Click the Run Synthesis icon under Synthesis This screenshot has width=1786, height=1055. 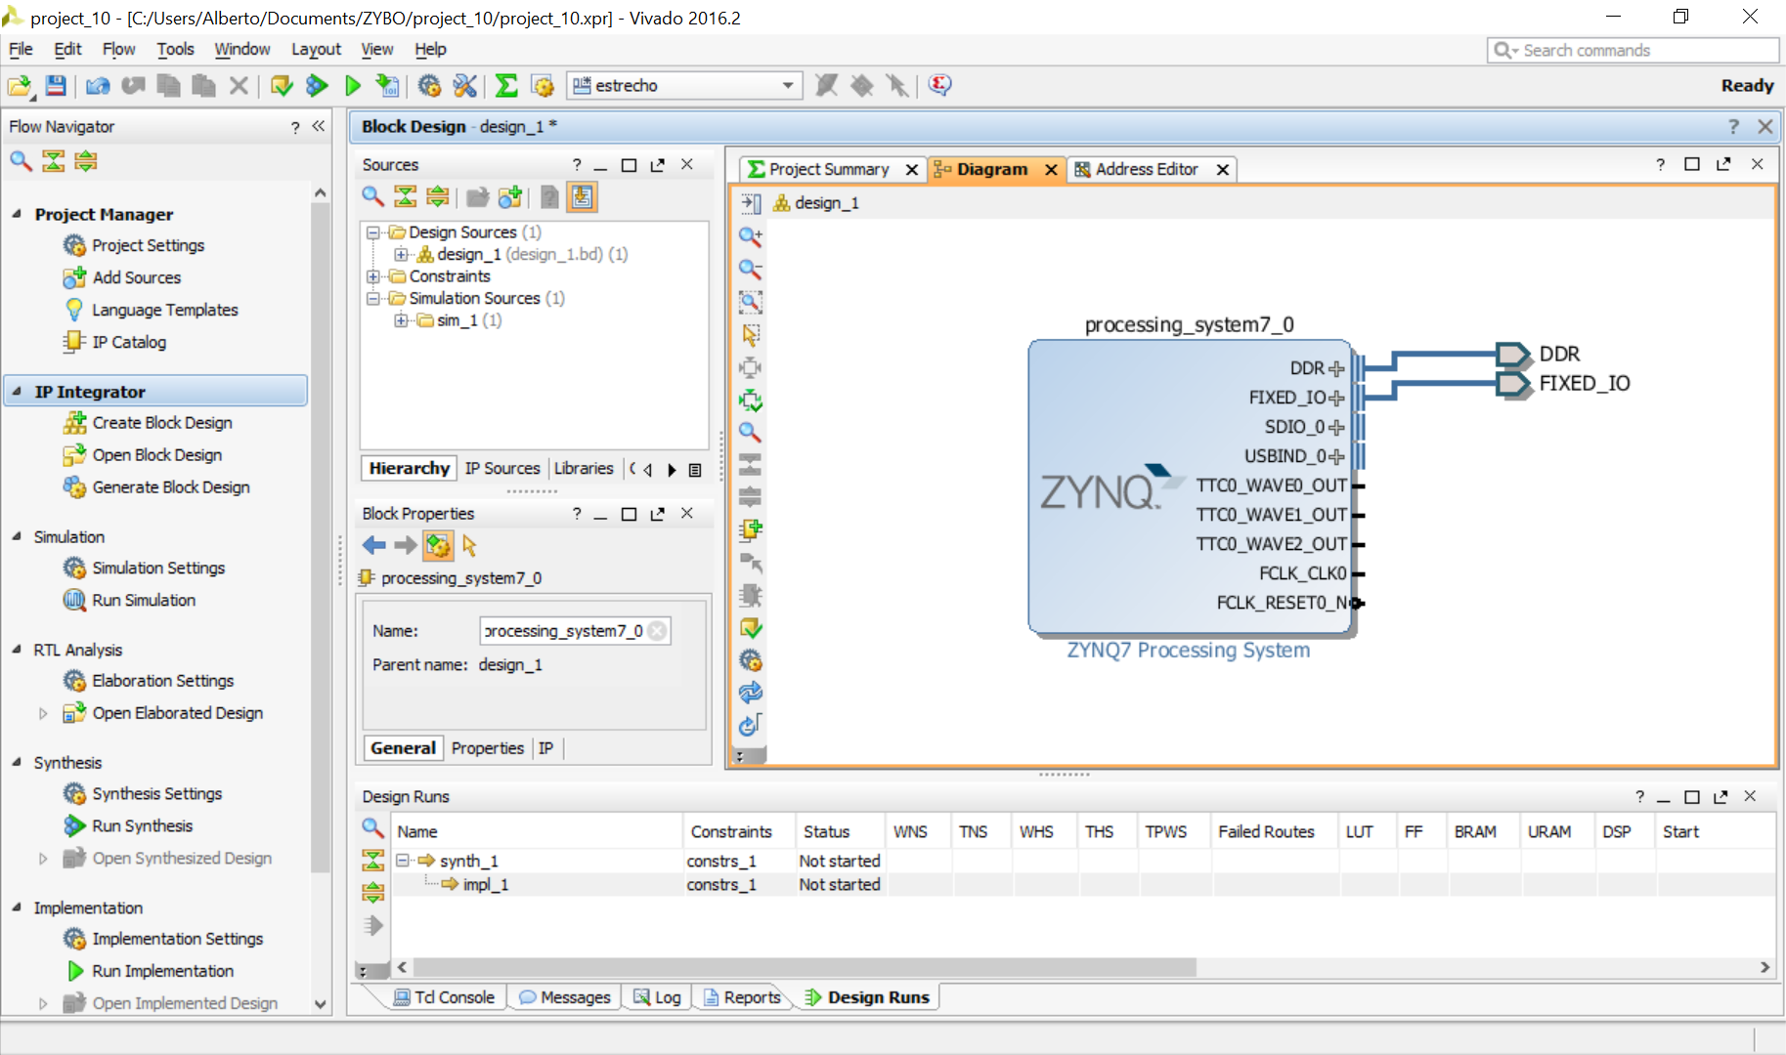point(74,825)
